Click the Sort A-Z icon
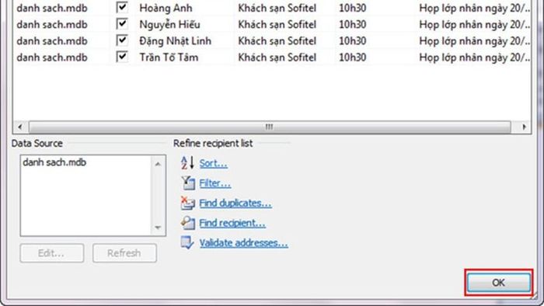 (x=187, y=163)
